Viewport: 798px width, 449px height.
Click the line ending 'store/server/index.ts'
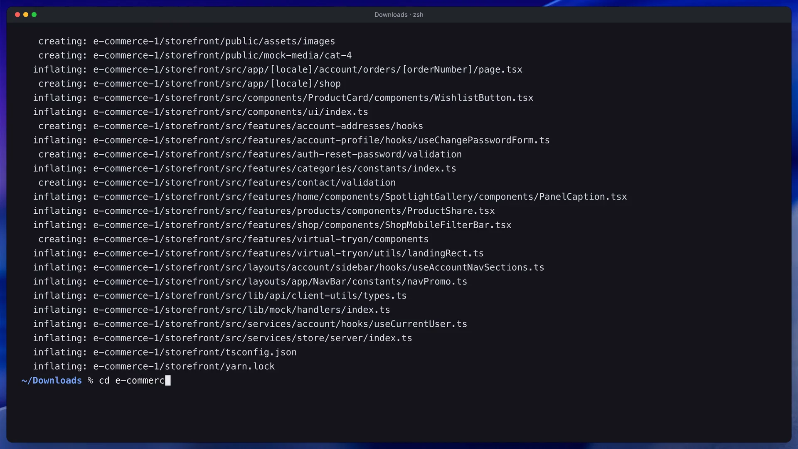[x=222, y=338]
